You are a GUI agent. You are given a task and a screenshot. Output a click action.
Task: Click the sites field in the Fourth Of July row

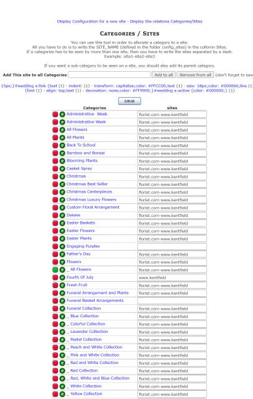point(172,277)
